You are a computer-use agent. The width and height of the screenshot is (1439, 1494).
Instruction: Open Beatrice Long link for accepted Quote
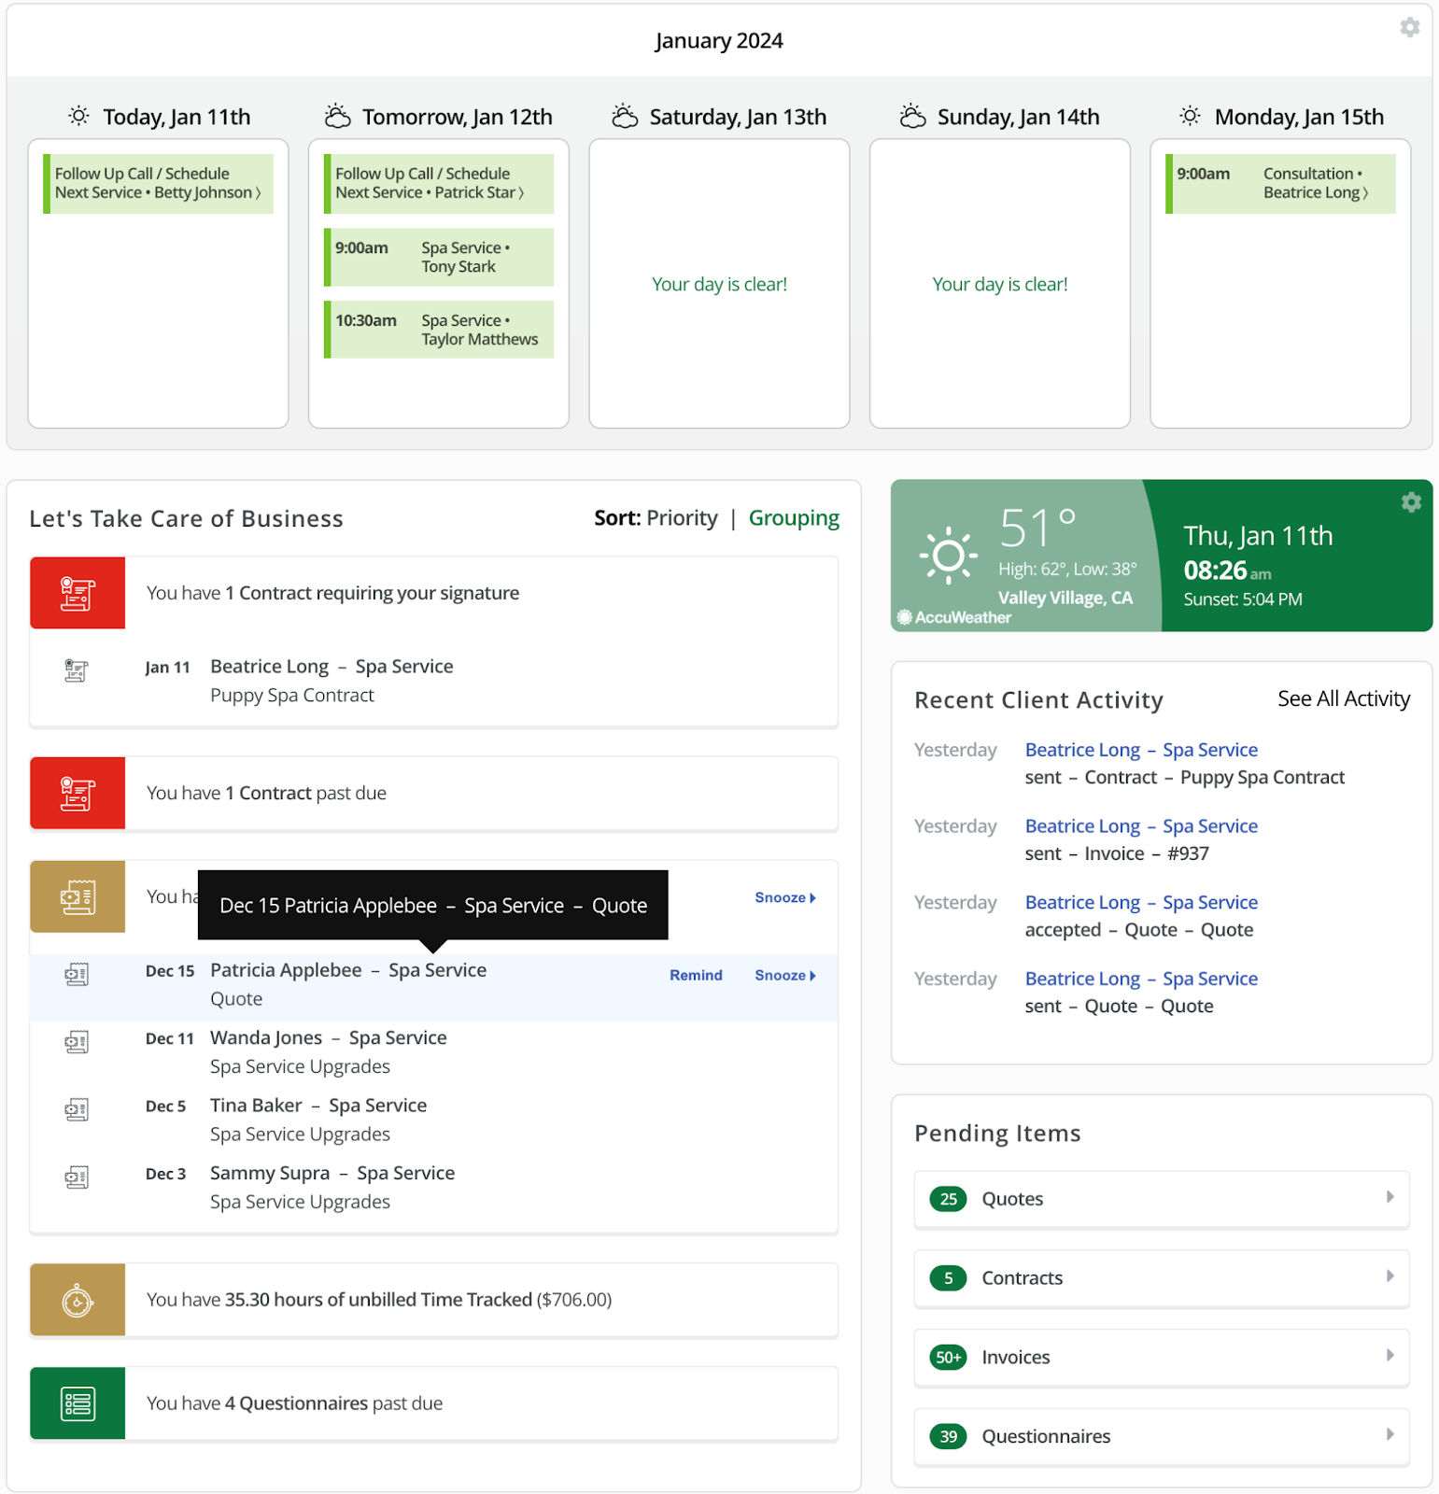[1141, 902]
